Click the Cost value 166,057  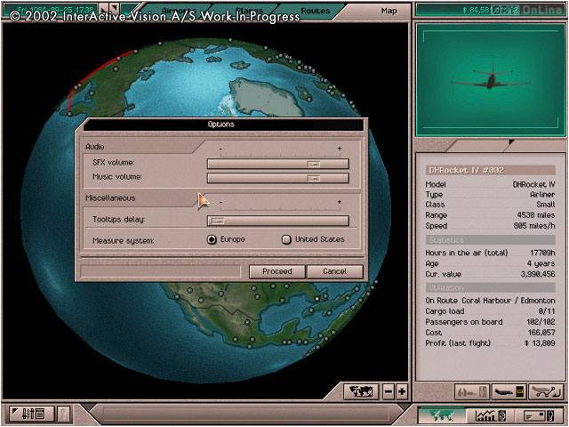tap(541, 333)
